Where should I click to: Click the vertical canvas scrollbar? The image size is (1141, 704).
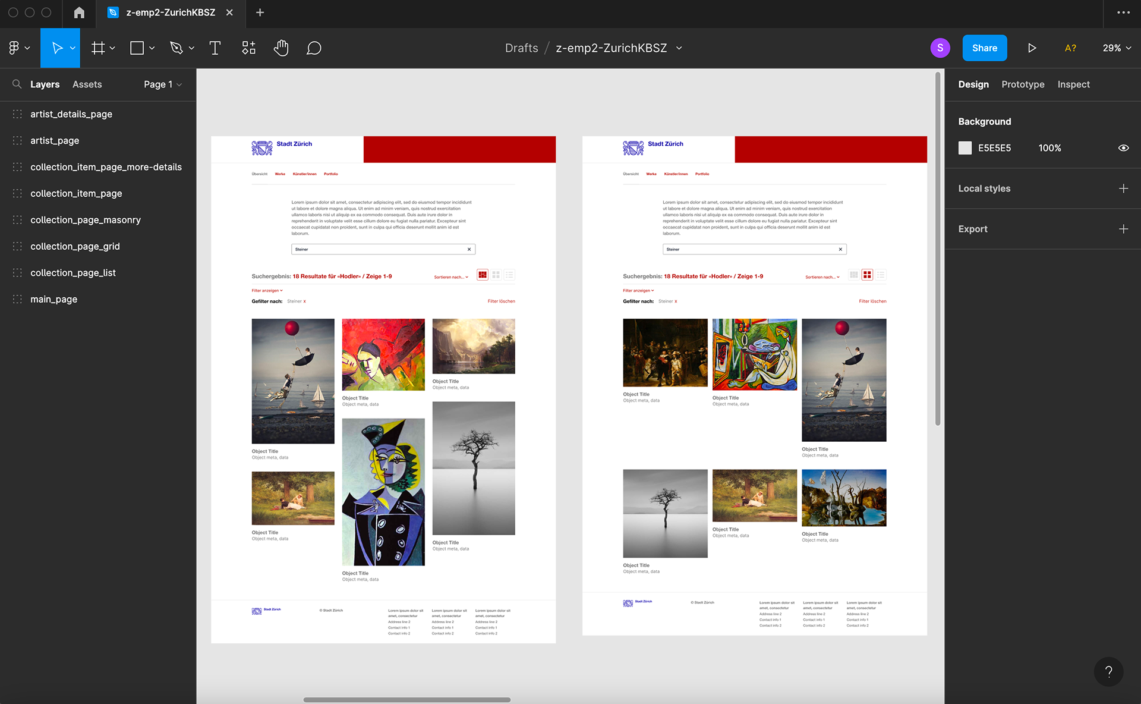point(938,249)
